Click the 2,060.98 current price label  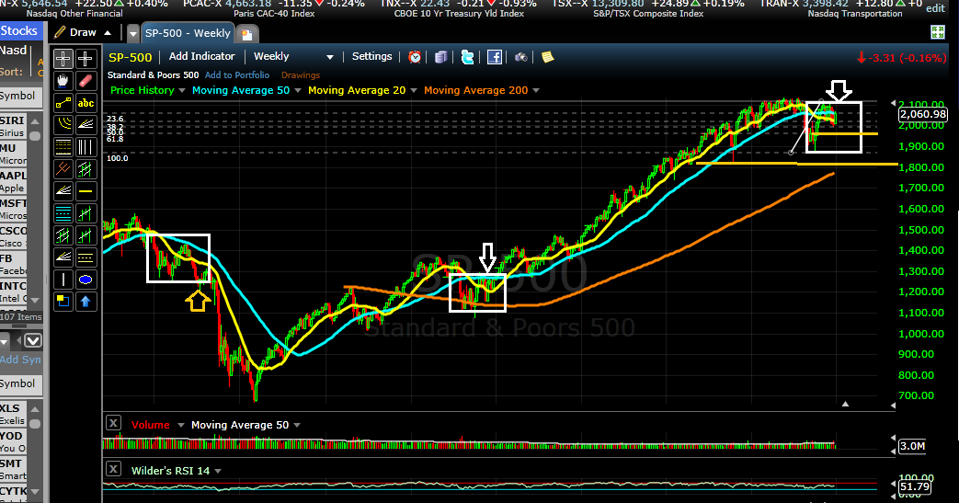(x=923, y=114)
